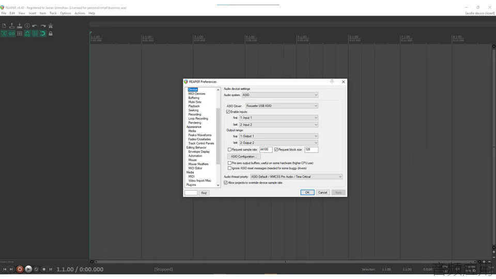Click the Pause transport button
496x279 pixels.
[51, 269]
